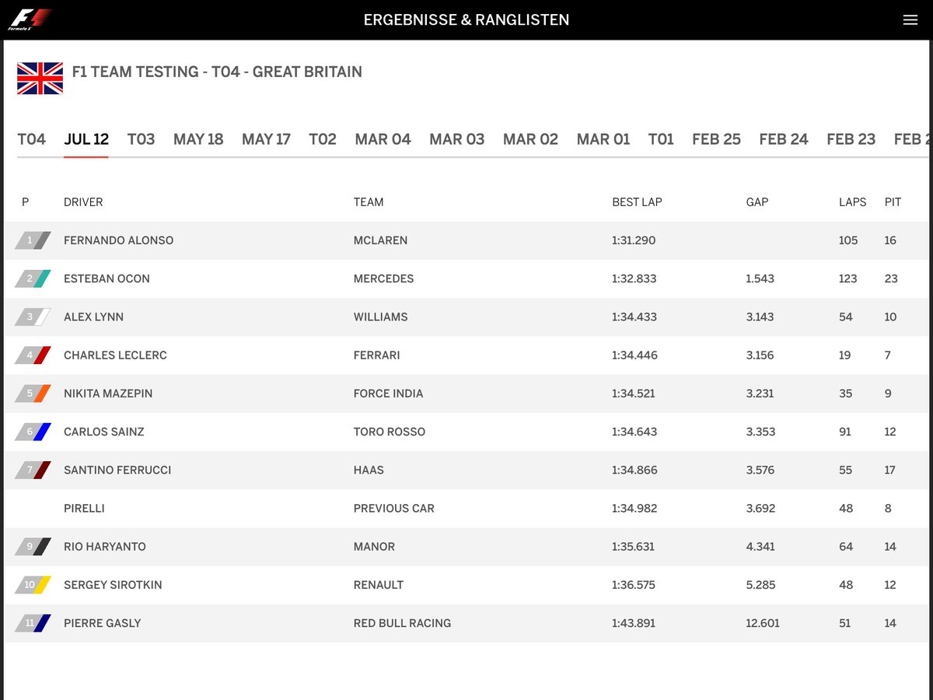The width and height of the screenshot is (933, 700).
Task: Select the MAY 18 tab
Action: click(198, 139)
